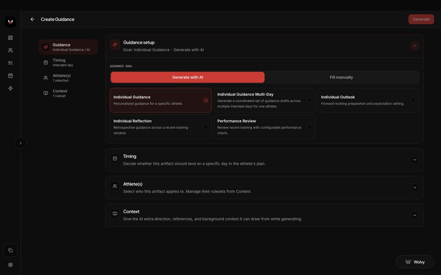
Task: Click the book icon in Context section header
Action: (115, 213)
